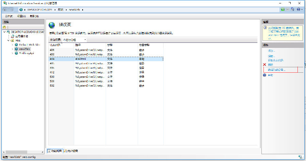Sort by the 路径 column header
306x161 pixels.
click(x=90, y=45)
